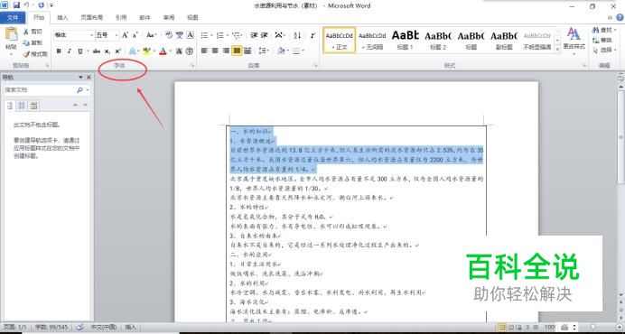
Task: Apply a character border to the text
Action: coord(191,35)
